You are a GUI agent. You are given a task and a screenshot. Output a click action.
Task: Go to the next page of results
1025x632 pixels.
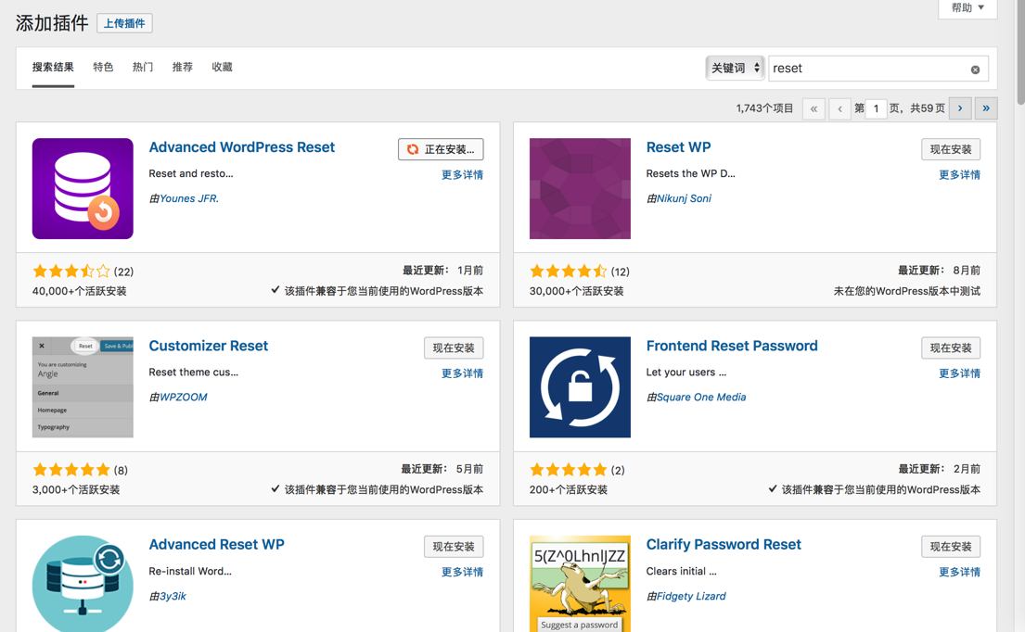pyautogui.click(x=960, y=108)
